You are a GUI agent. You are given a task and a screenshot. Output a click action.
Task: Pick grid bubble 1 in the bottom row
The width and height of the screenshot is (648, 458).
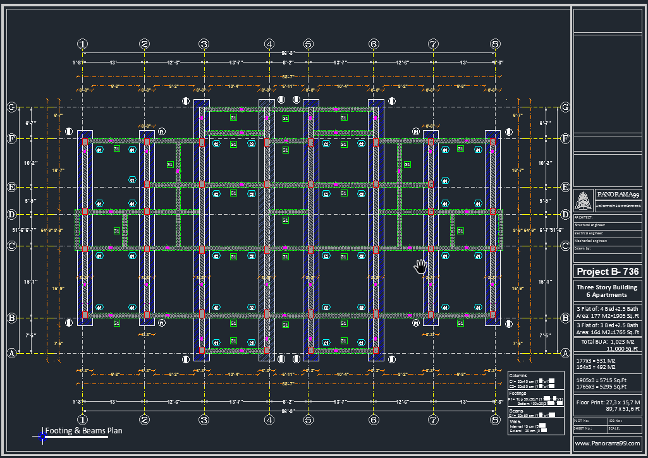[83, 420]
